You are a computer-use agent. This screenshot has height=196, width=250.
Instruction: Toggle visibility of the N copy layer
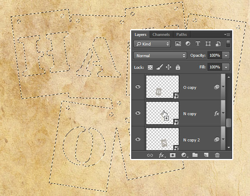(x=138, y=113)
